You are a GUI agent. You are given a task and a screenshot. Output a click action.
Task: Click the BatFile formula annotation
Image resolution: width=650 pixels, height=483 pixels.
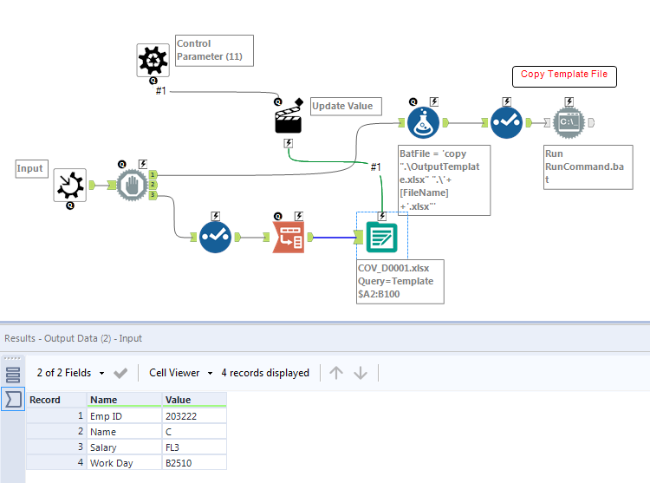pos(444,180)
